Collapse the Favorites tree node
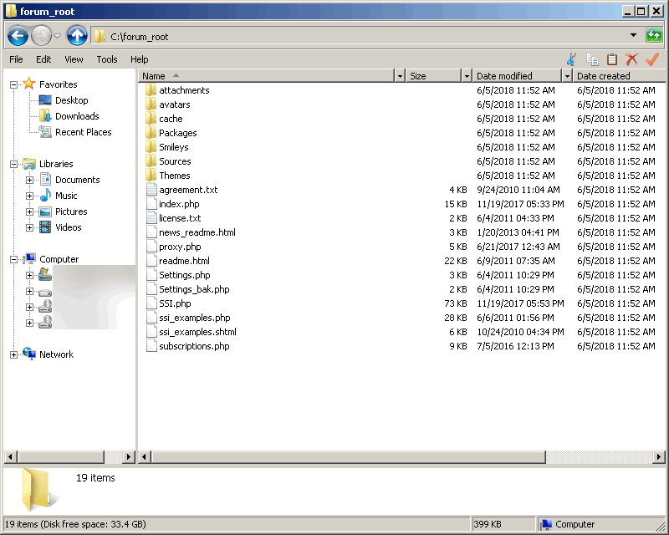Screen dimensions: 669x535 (13, 85)
